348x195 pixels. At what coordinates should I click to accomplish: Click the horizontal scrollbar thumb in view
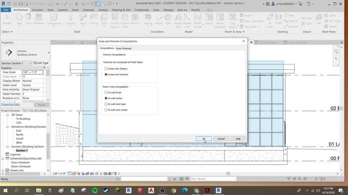click(x=228, y=174)
